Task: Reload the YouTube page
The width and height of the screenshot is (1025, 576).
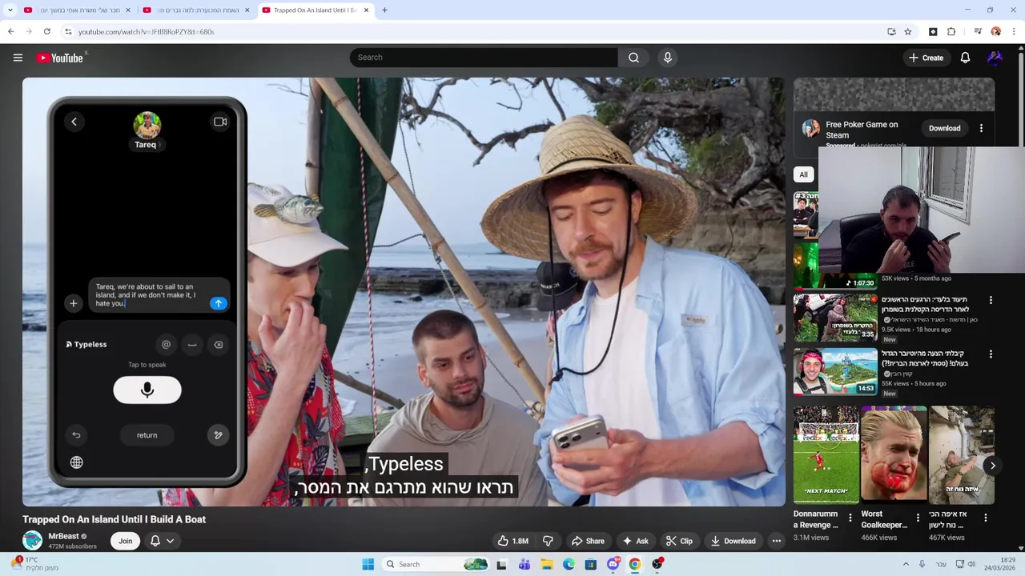Action: point(47,31)
